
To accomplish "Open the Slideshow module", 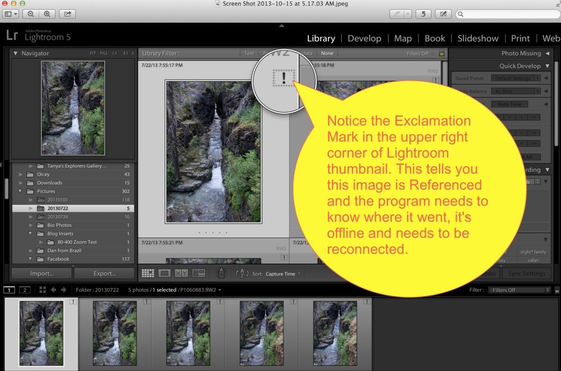I will (478, 39).
